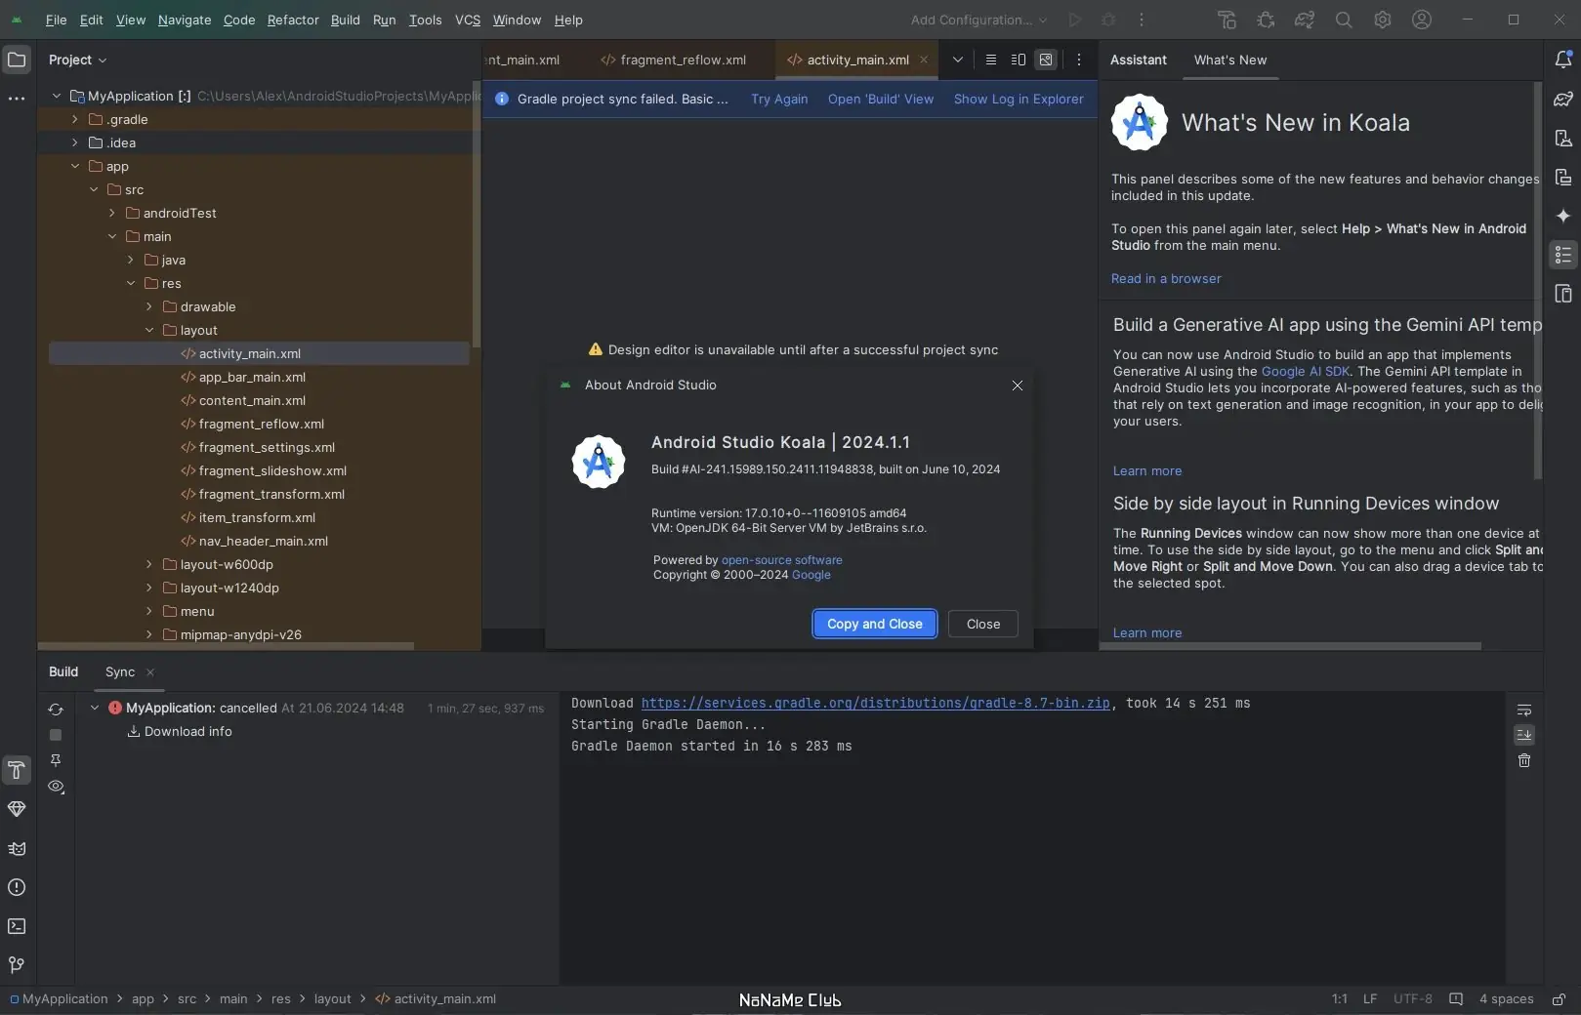Toggle Pin Tab in Build panel

(56, 760)
